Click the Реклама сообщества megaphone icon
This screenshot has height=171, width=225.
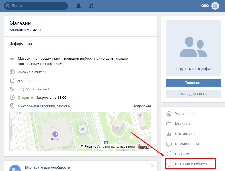pyautogui.click(x=169, y=164)
